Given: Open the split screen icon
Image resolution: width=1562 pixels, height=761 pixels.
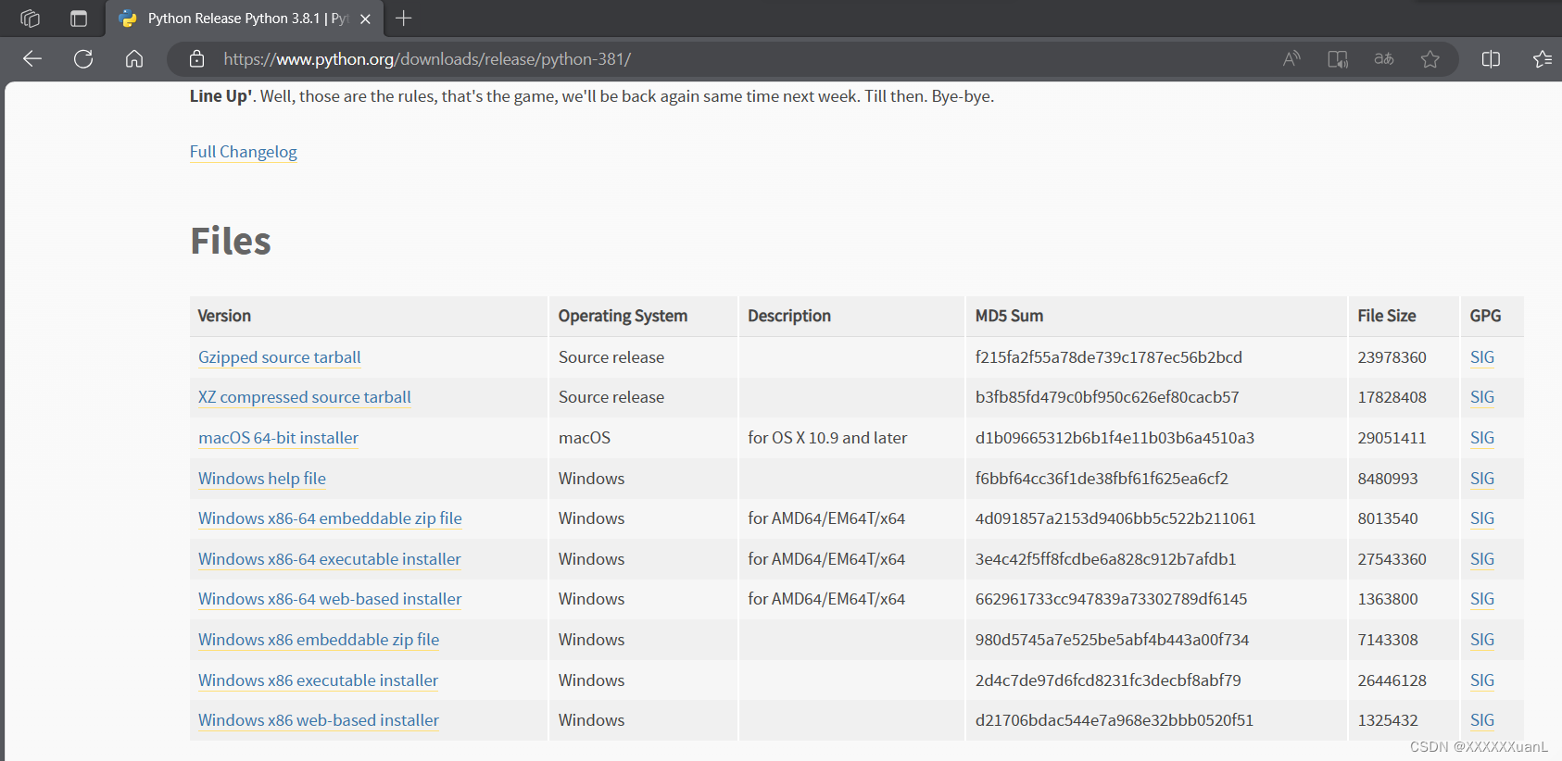Looking at the screenshot, I should click(x=1491, y=59).
